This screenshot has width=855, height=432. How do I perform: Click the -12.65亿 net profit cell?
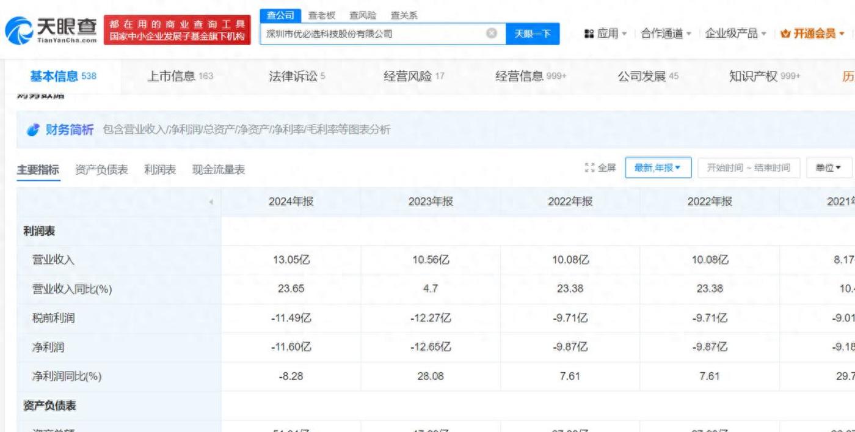431,347
